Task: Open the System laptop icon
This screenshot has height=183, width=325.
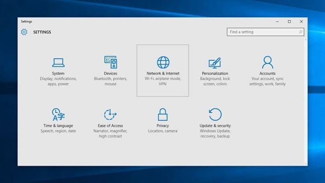Action: tap(58, 62)
